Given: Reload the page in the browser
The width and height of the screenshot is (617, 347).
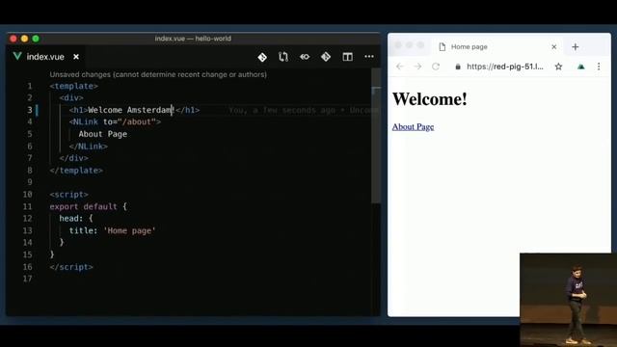Looking at the screenshot, I should point(436,67).
